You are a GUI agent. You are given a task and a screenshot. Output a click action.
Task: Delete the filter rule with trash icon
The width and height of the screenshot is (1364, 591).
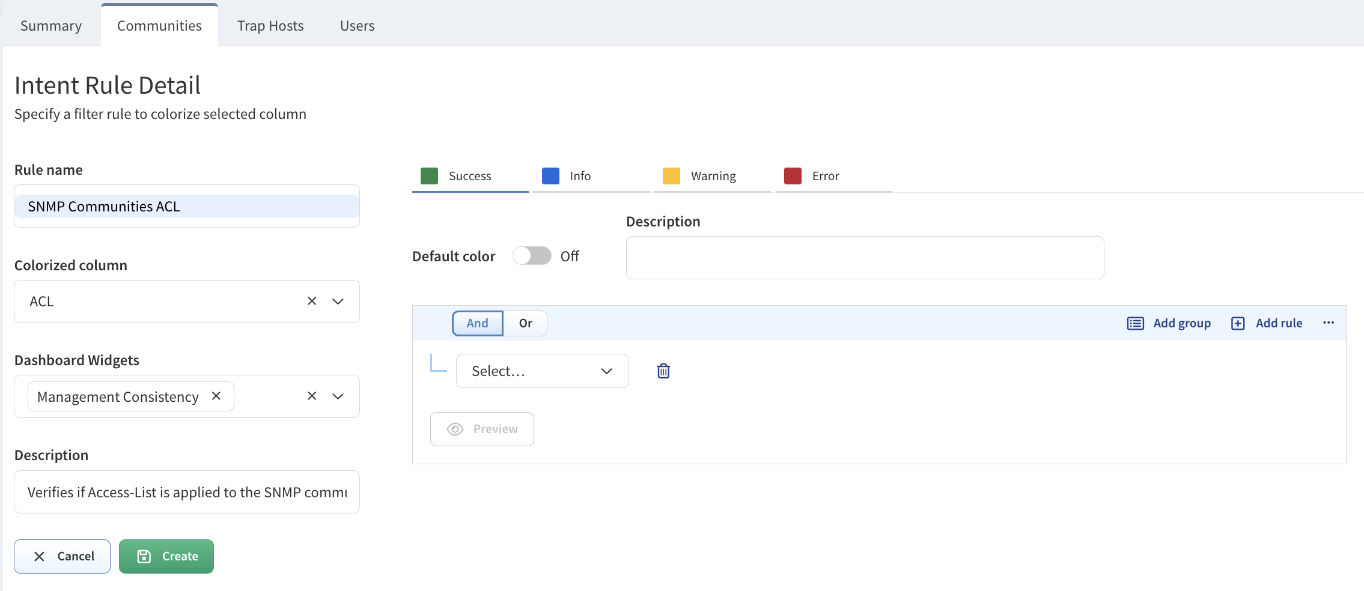tap(663, 371)
